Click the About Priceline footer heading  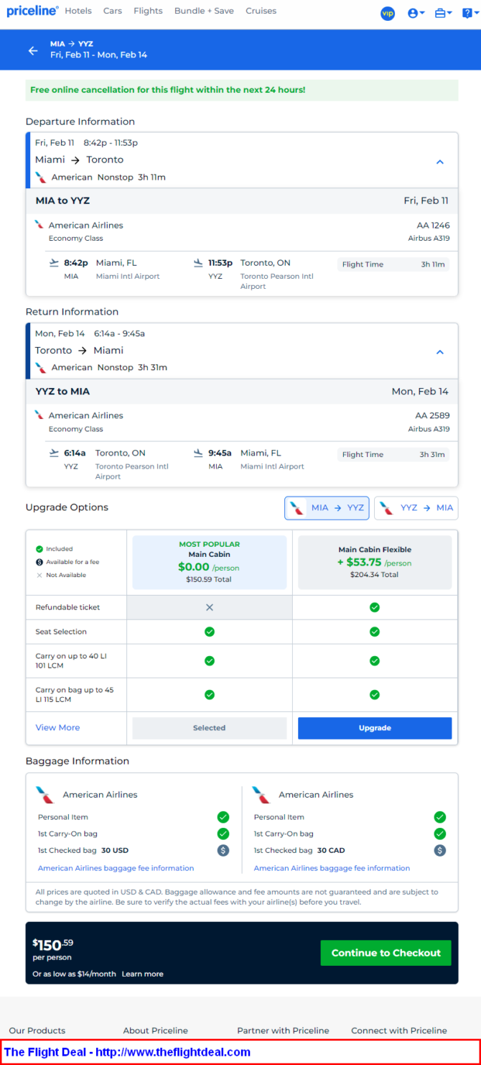pos(155,1031)
